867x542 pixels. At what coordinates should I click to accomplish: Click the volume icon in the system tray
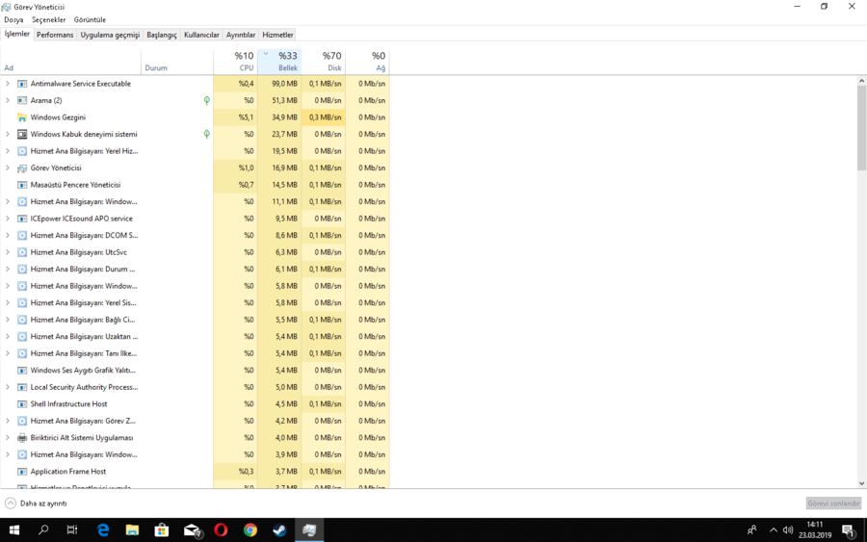click(x=788, y=530)
